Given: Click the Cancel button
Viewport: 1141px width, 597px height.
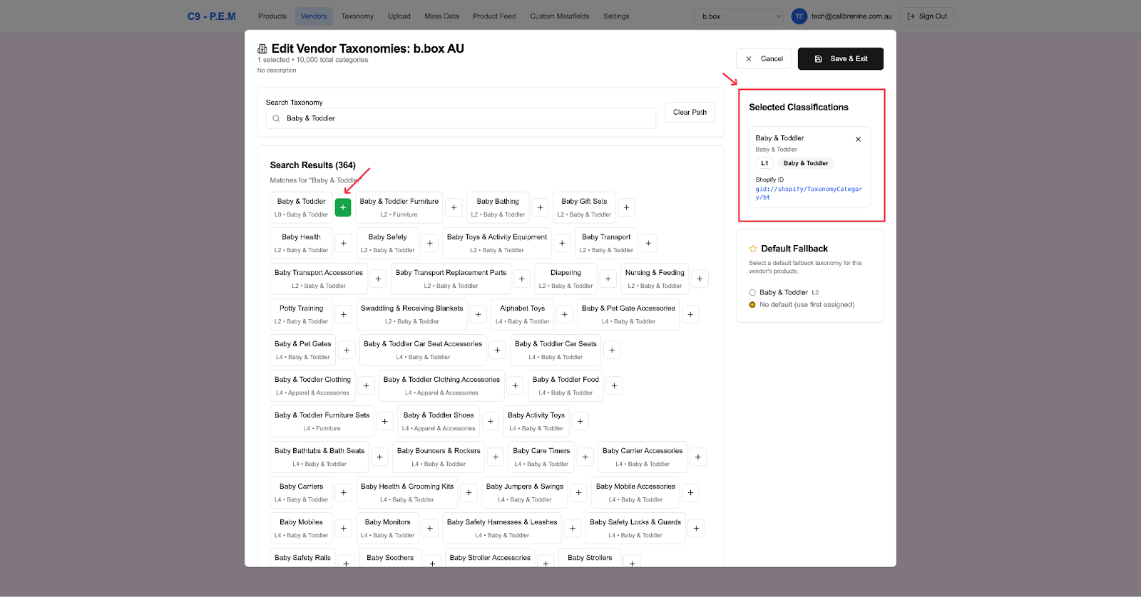Looking at the screenshot, I should [x=764, y=59].
